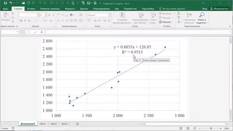Click the Cut scissors icon
The height and width of the screenshot is (131, 233).
click(13, 14)
